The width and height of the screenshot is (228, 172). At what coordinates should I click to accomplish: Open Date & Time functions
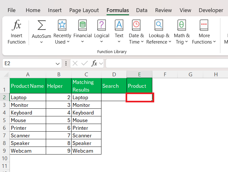pos(136,32)
